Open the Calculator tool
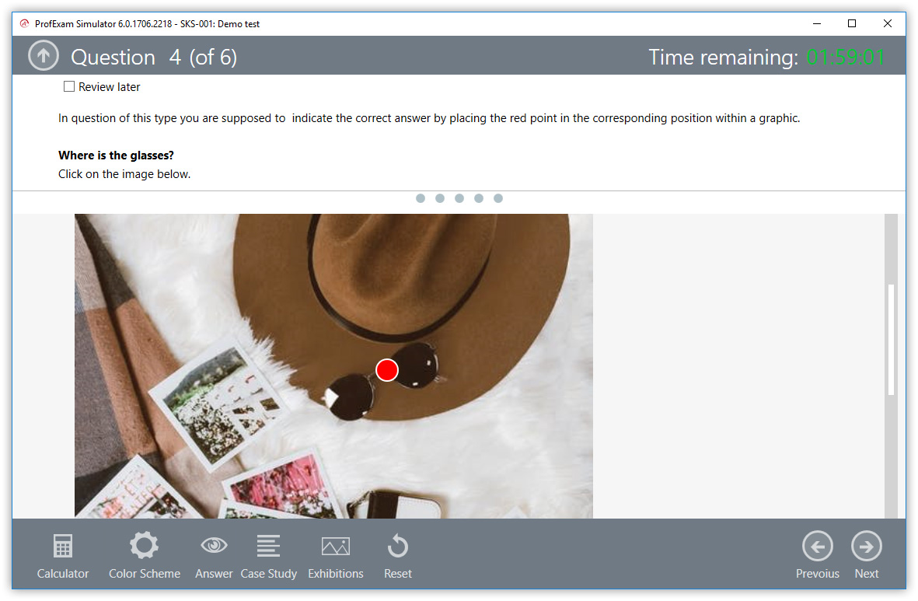 coord(63,555)
